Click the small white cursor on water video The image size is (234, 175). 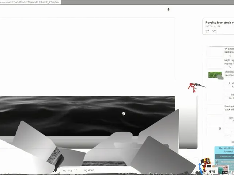point(124,114)
